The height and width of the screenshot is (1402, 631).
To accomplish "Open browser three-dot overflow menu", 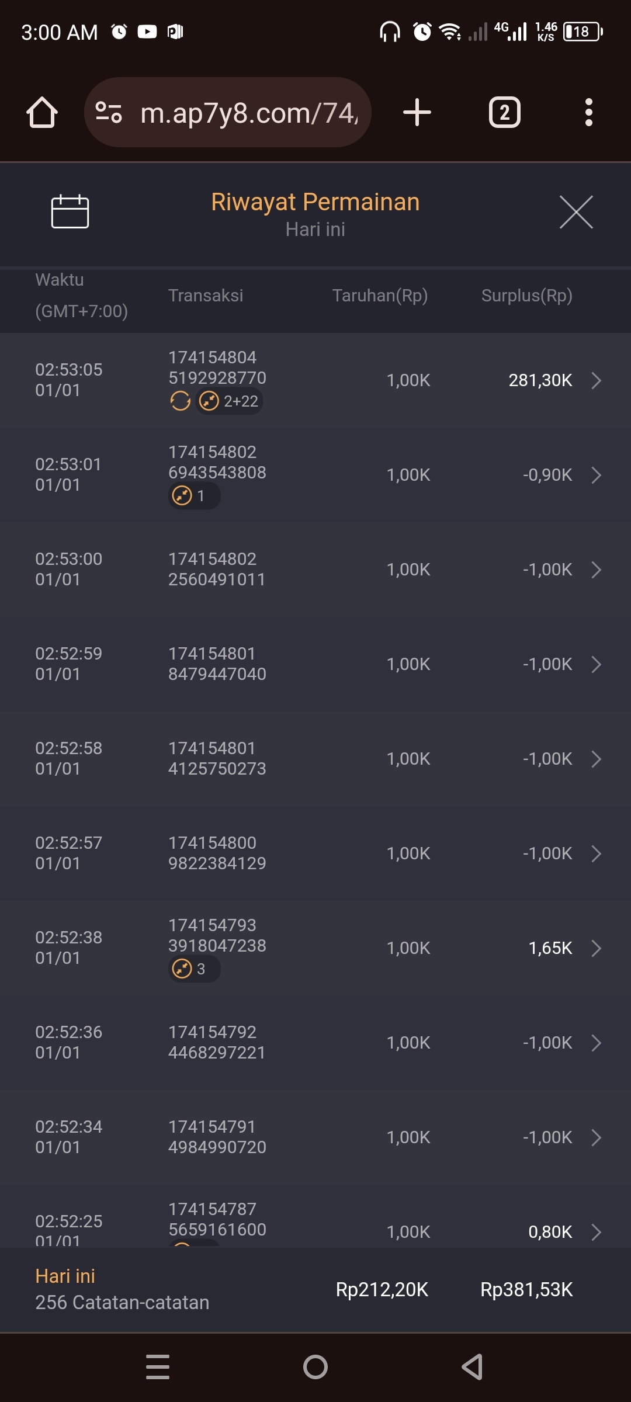I will coord(588,112).
